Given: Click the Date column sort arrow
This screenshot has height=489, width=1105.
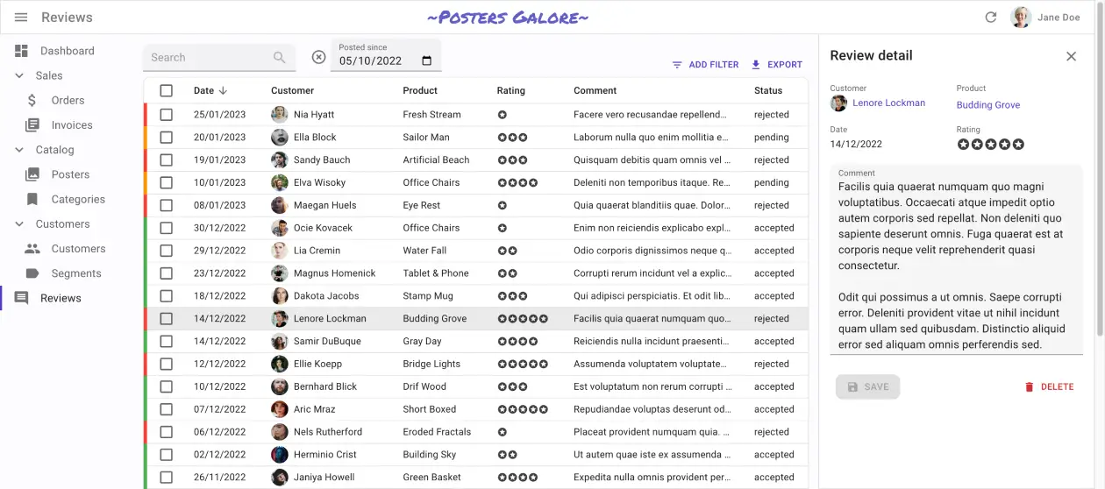Looking at the screenshot, I should pyautogui.click(x=223, y=90).
